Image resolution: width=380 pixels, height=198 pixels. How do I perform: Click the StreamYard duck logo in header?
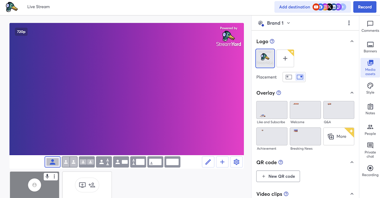(x=12, y=7)
